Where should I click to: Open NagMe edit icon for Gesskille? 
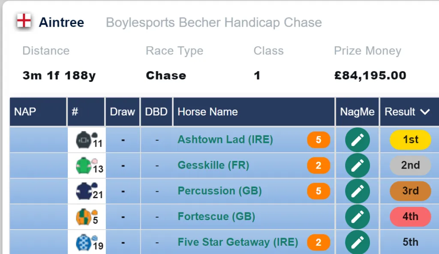[x=357, y=166]
